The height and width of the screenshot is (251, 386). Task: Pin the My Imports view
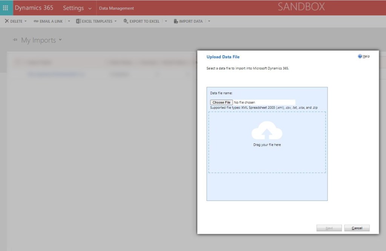point(15,40)
